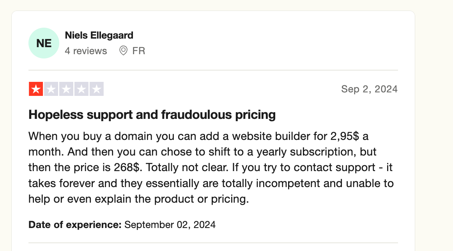Click the "Date of experience:" label
Screen dimensions: 453x251
pyautogui.click(x=75, y=224)
